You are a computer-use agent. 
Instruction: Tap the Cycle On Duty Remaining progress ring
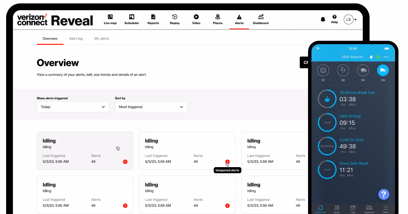327,146
